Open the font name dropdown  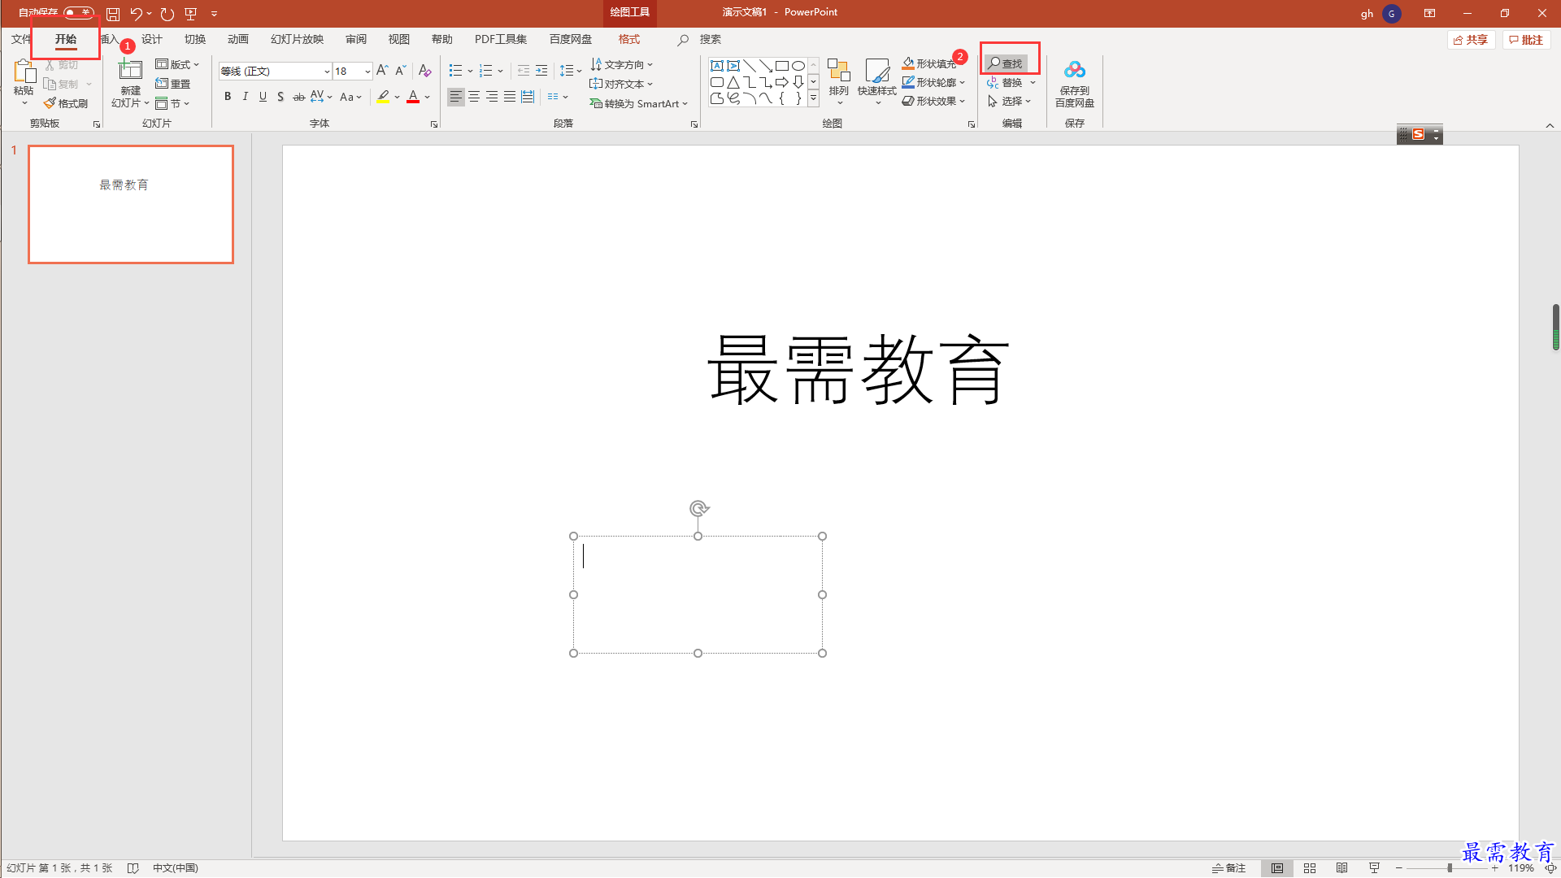click(x=327, y=72)
